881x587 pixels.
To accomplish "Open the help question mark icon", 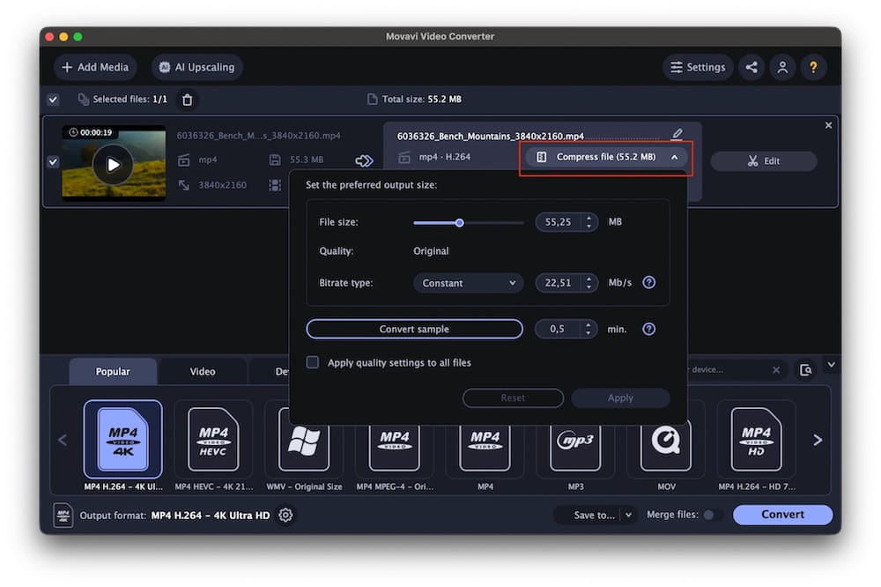I will point(813,68).
